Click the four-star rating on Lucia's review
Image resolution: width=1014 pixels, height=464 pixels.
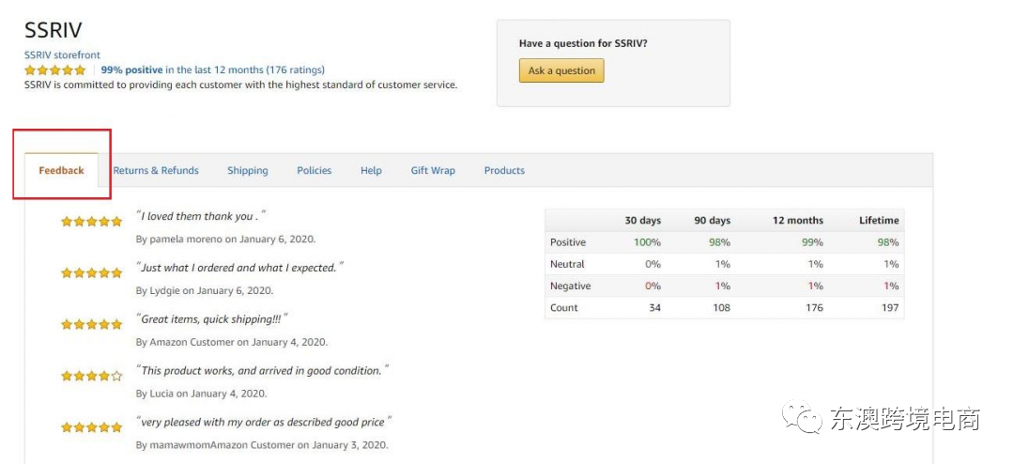point(91,377)
